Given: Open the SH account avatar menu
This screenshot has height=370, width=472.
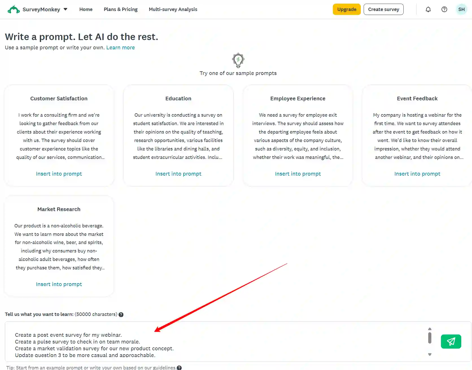Looking at the screenshot, I should pyautogui.click(x=462, y=9).
